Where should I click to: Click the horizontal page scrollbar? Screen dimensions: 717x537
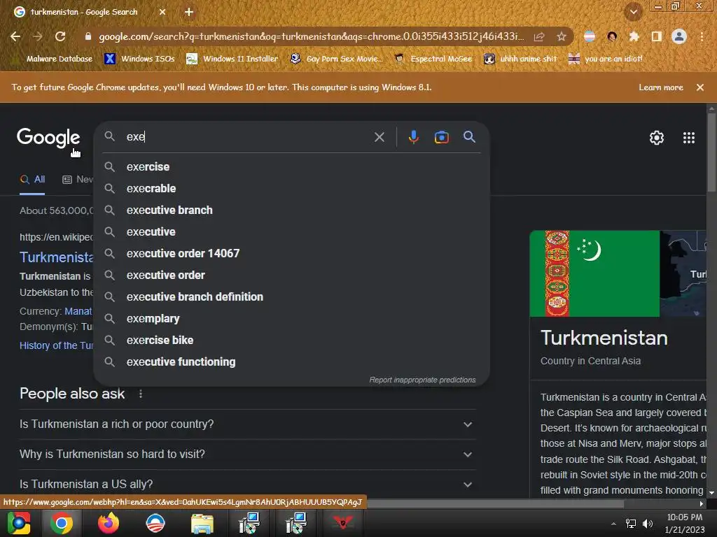tap(495, 503)
